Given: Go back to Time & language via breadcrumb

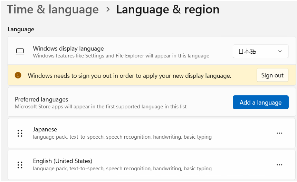Looking at the screenshot, I should pyautogui.click(x=53, y=10).
